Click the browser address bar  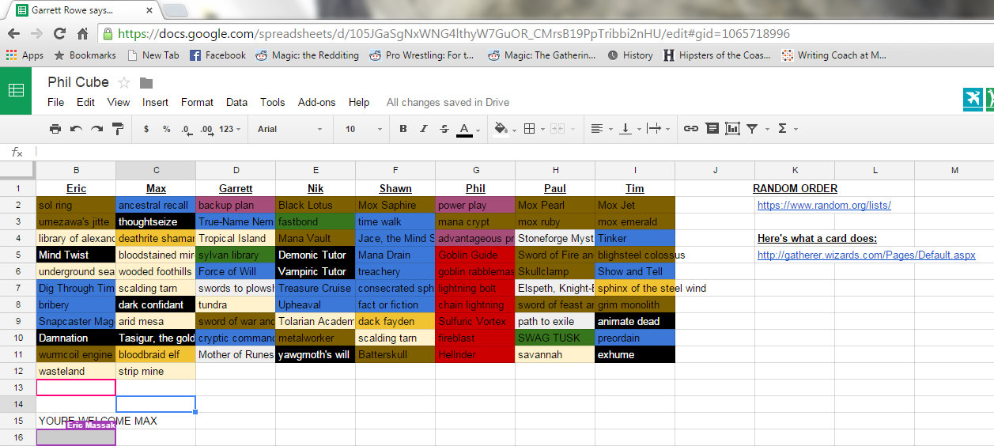point(546,34)
